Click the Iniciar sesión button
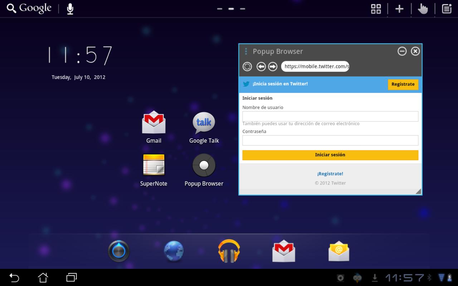This screenshot has height=286, width=458. [x=330, y=155]
